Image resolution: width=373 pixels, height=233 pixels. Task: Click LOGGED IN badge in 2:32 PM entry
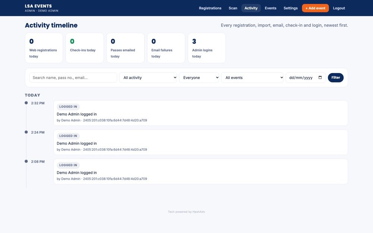click(x=68, y=107)
